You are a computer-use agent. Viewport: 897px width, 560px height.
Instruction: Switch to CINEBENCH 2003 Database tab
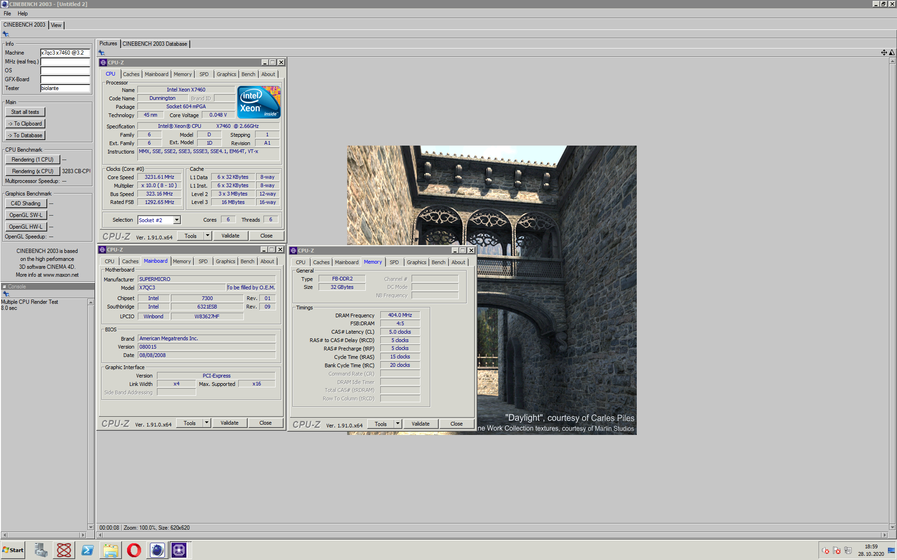point(155,44)
